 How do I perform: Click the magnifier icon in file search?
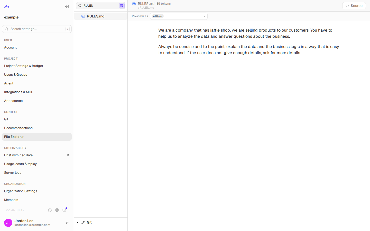80,6
